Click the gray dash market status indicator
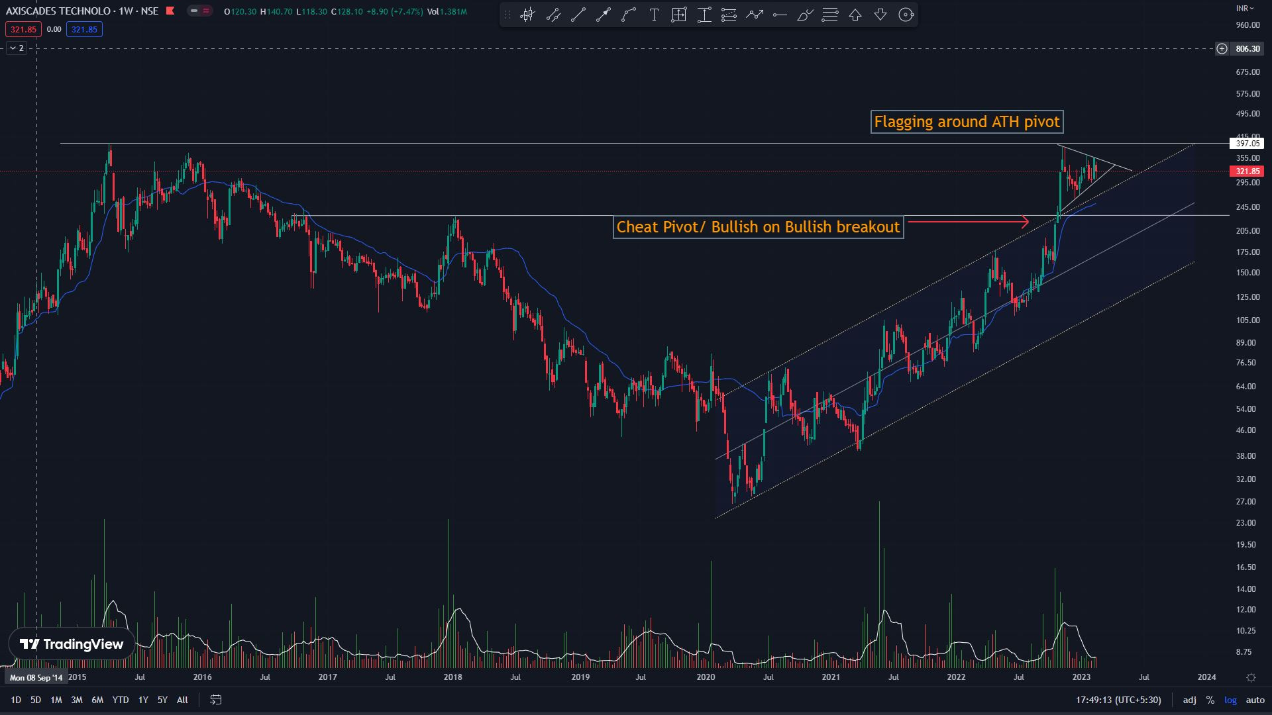Image resolution: width=1272 pixels, height=715 pixels. pyautogui.click(x=193, y=11)
